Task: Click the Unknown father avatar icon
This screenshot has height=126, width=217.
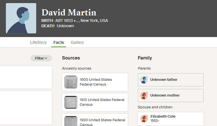Action: click(144, 80)
